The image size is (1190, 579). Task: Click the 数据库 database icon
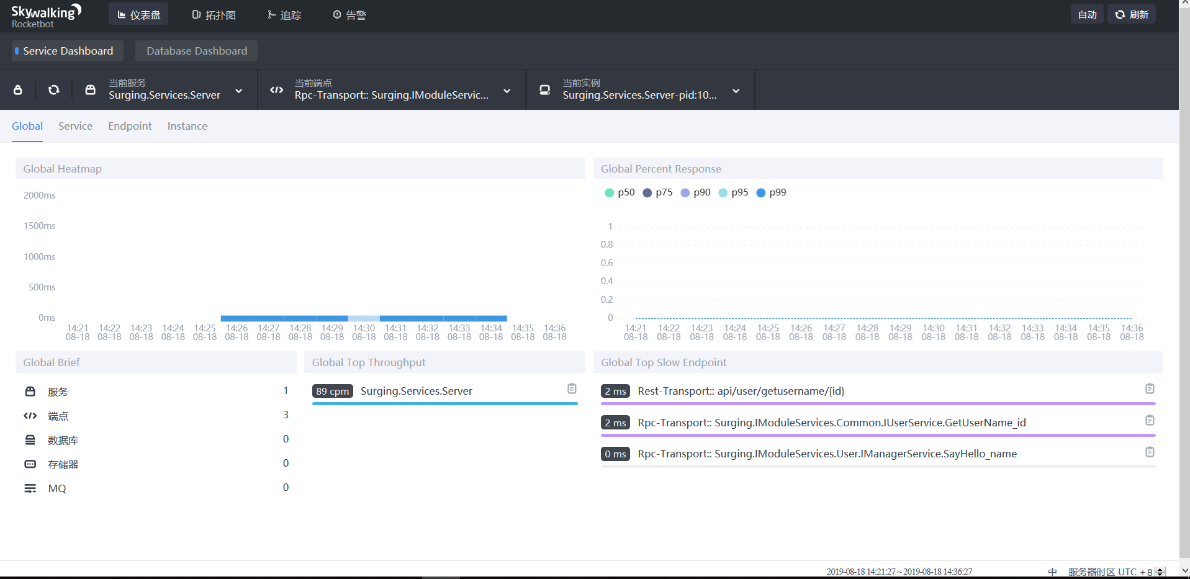point(30,440)
